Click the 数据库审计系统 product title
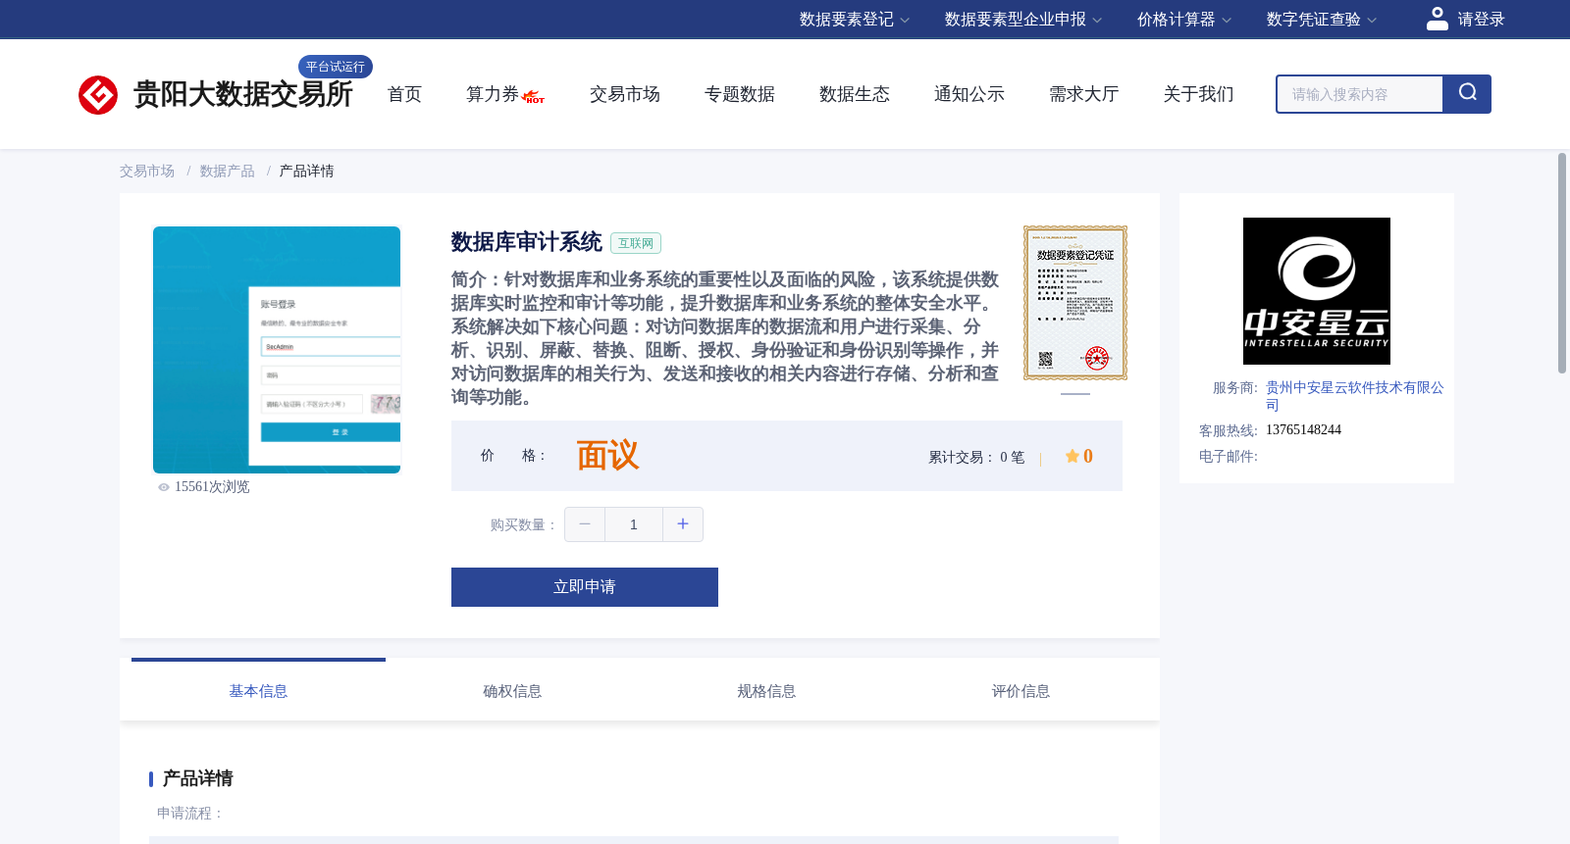The height and width of the screenshot is (844, 1570). pos(527,242)
